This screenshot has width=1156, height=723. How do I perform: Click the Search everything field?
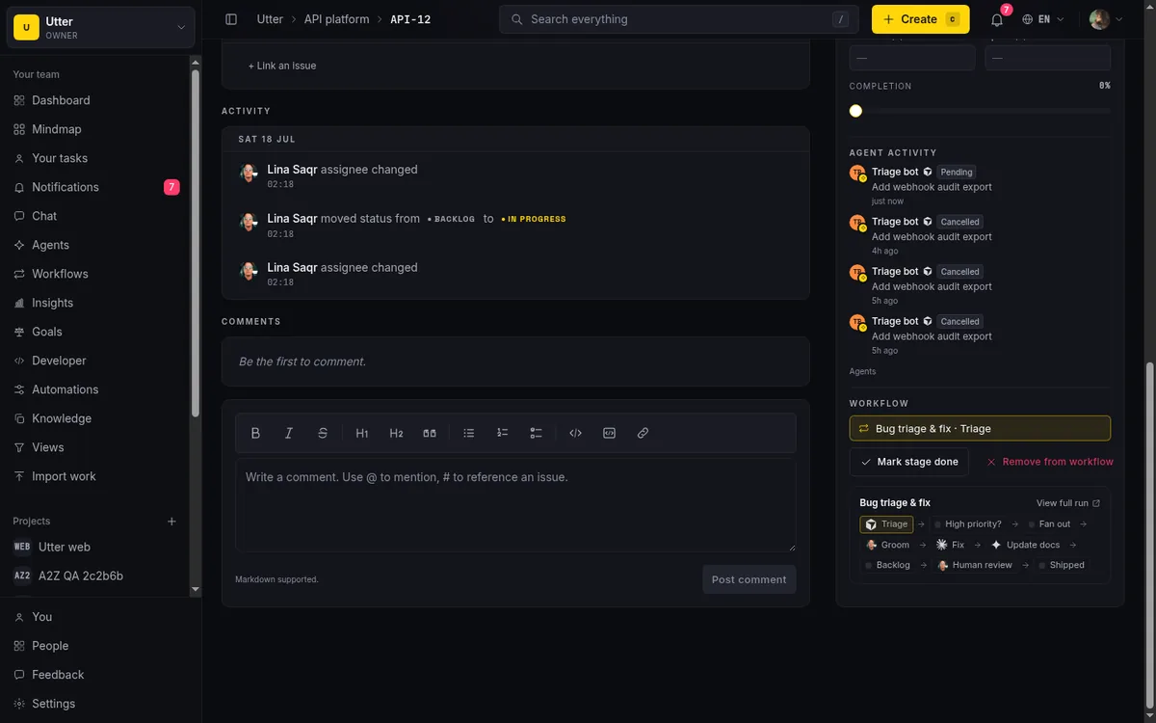(679, 19)
